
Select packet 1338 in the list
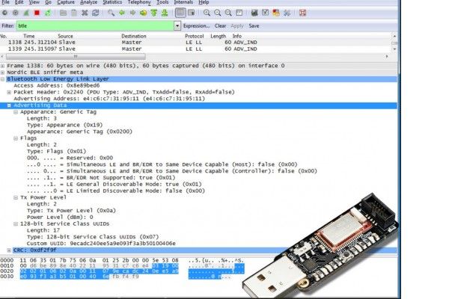click(x=195, y=43)
